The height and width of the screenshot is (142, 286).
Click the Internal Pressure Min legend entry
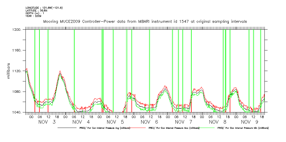[243, 128]
